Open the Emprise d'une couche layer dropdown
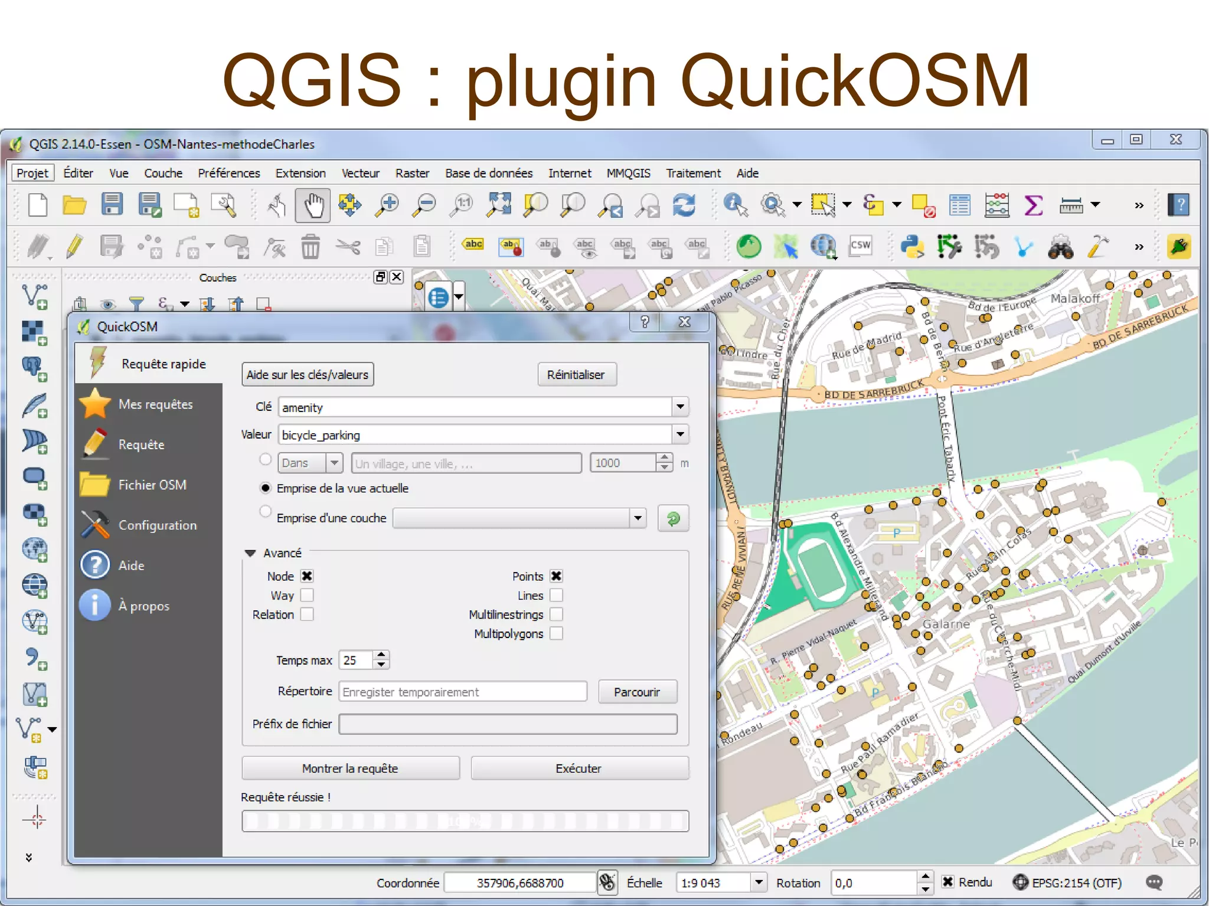 [x=638, y=518]
